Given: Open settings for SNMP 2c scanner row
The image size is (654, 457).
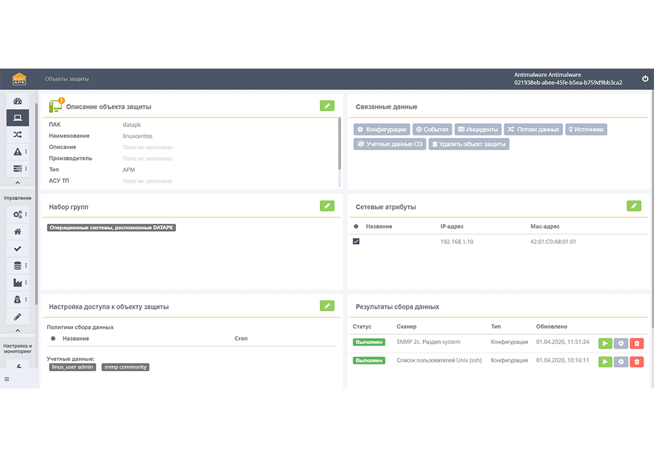Looking at the screenshot, I should (x=621, y=343).
